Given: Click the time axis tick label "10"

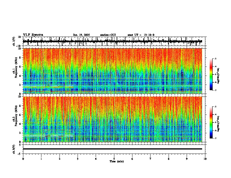Looking at the screenshot, I should pyautogui.click(x=205, y=159).
